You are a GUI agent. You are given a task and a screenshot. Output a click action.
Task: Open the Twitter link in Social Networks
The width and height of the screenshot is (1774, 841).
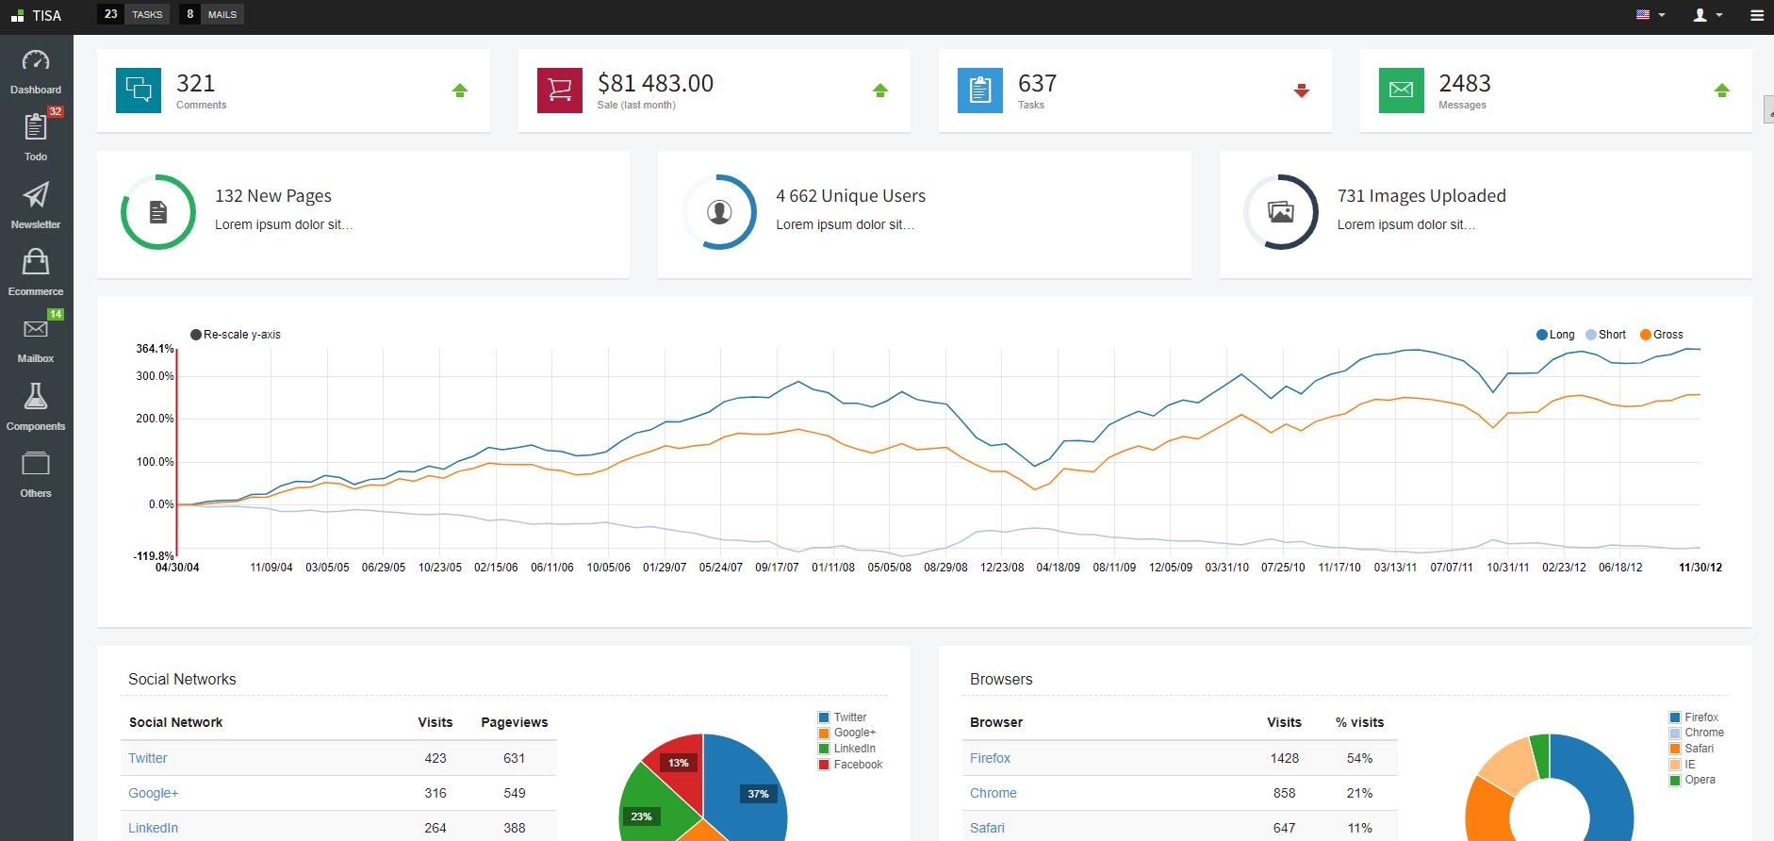click(148, 758)
